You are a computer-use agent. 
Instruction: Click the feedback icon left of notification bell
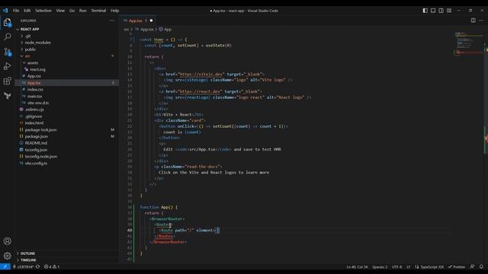pyautogui.click(x=472, y=266)
